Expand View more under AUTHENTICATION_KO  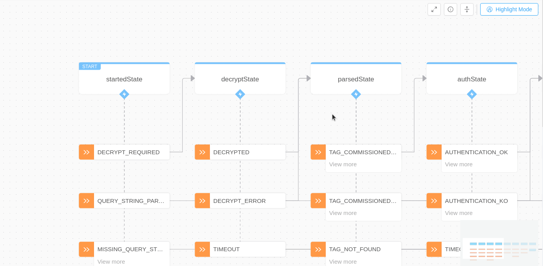(x=459, y=213)
